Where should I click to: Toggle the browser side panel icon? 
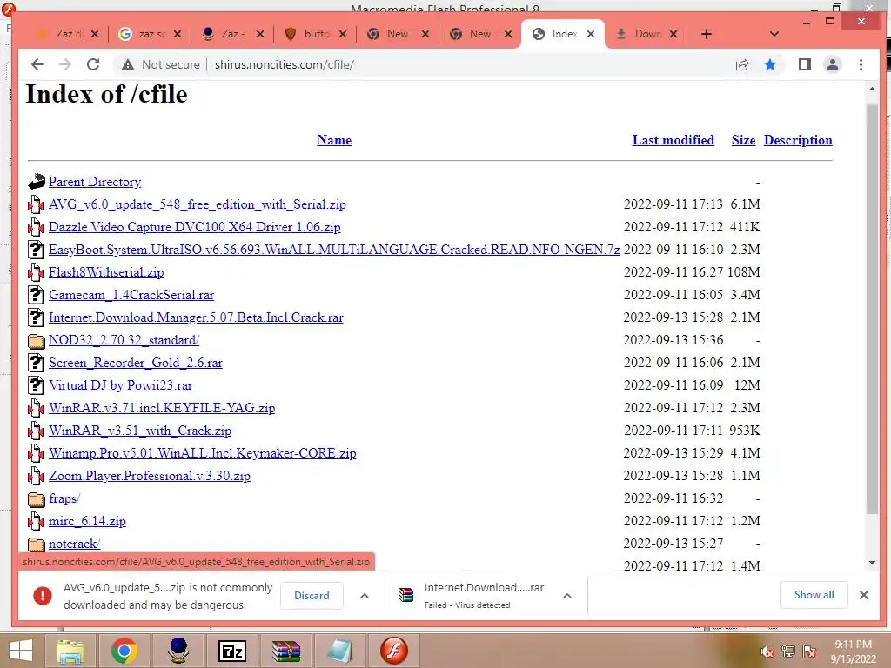[x=805, y=64]
